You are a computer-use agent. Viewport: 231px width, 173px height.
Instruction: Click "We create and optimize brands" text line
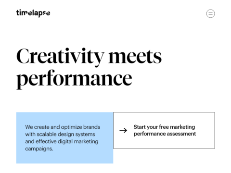[x=63, y=127]
